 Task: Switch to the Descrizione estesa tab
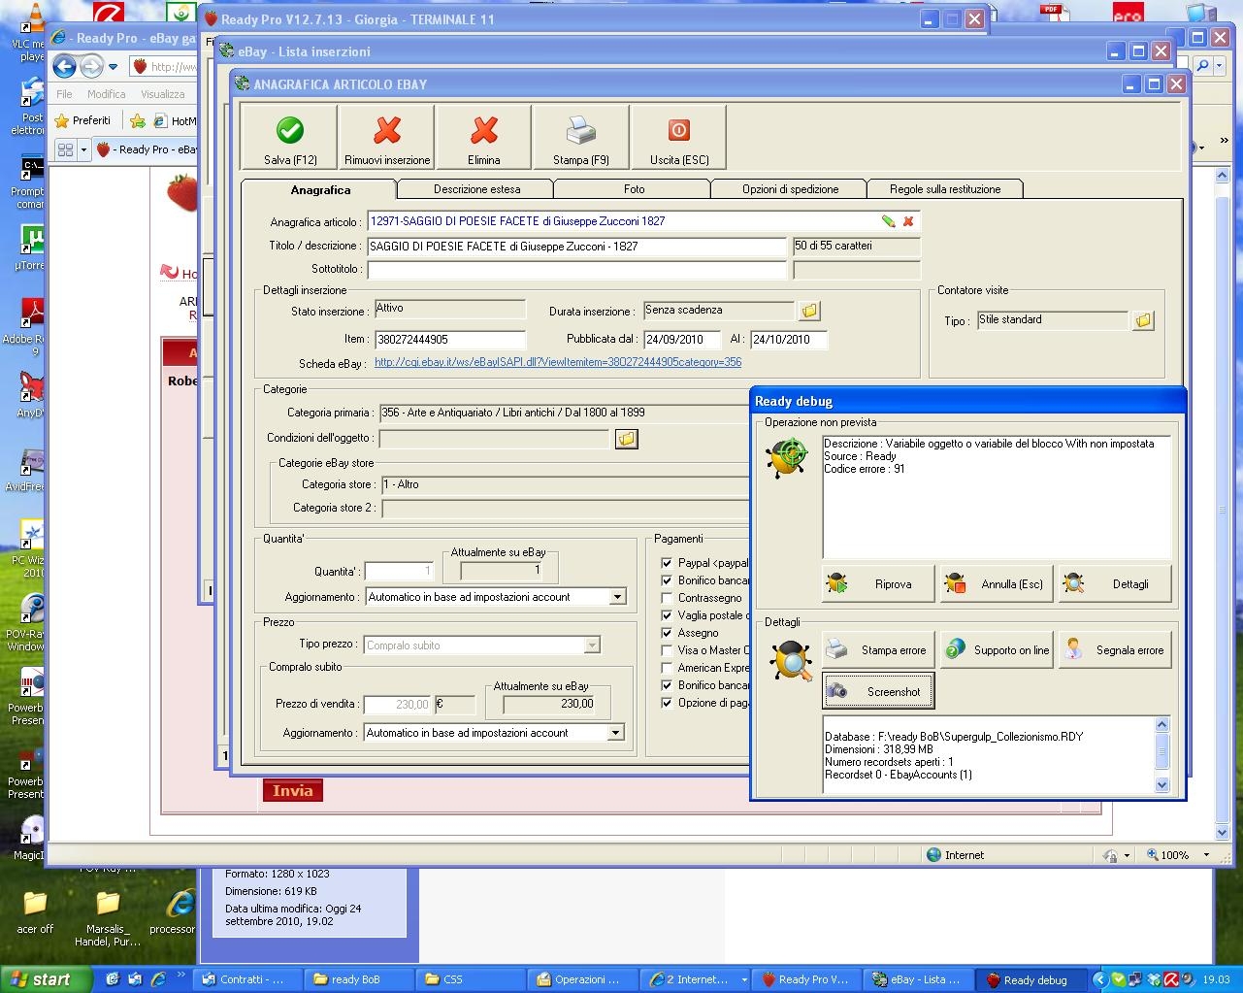coord(476,189)
